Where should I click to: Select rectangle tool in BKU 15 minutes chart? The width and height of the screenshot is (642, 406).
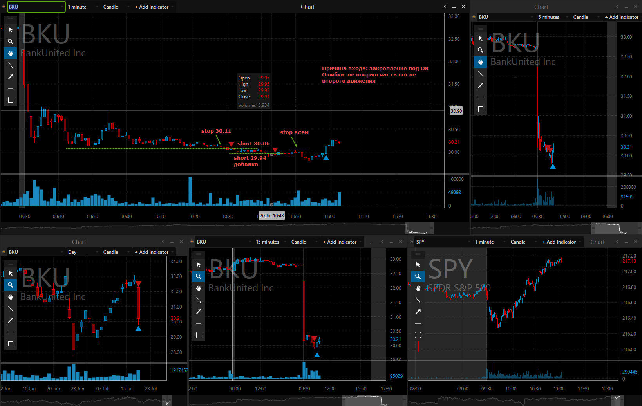click(x=199, y=335)
